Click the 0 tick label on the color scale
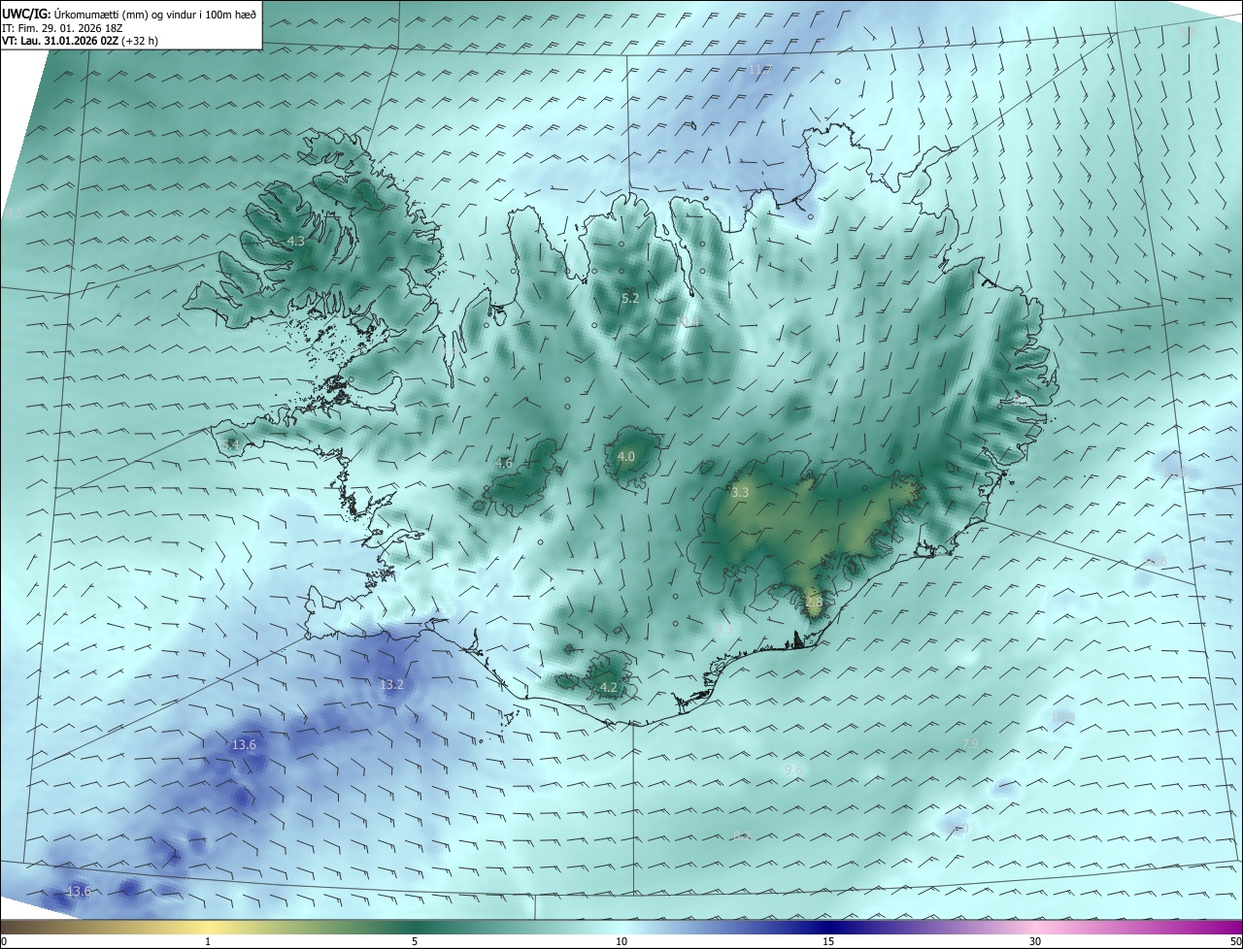 click(4, 941)
